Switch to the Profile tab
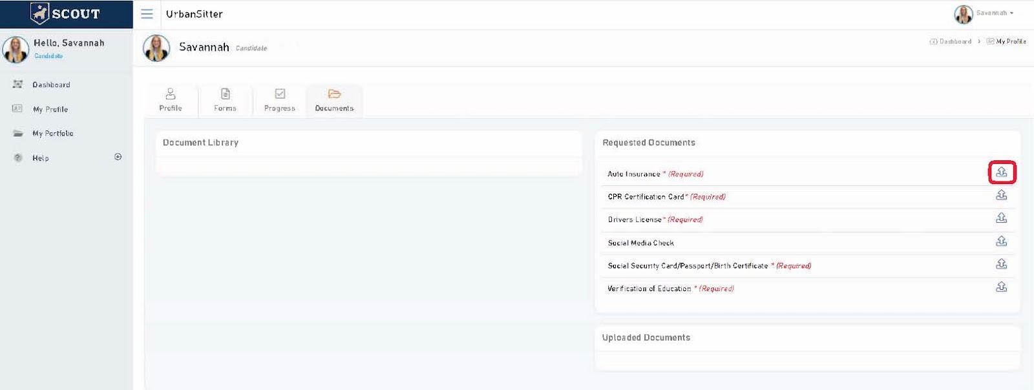Viewport: 1034px width, 390px height. click(x=171, y=100)
